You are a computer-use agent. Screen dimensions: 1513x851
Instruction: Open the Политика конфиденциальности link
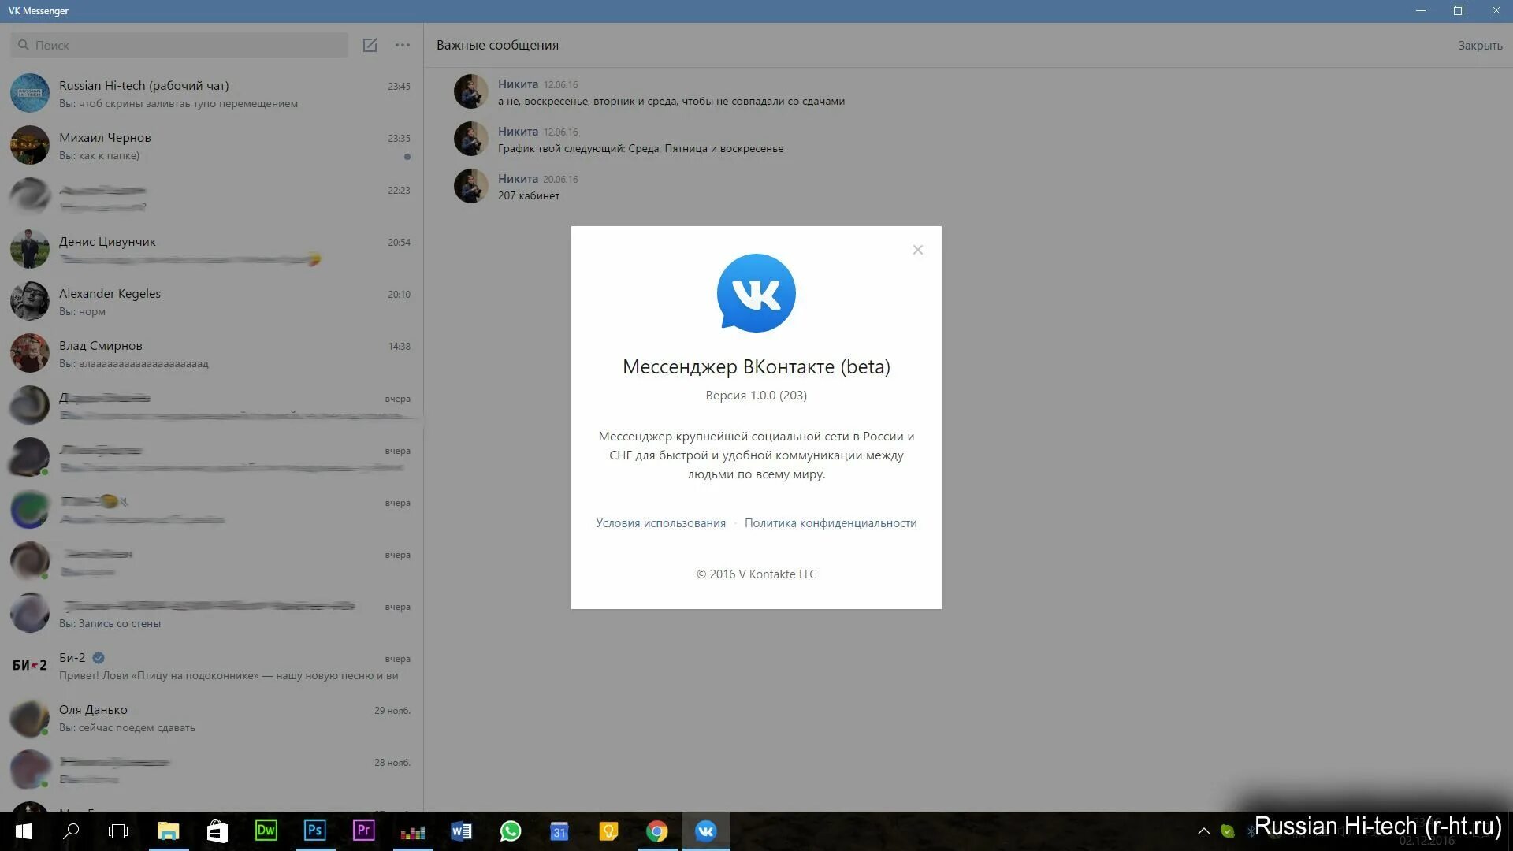(x=831, y=523)
